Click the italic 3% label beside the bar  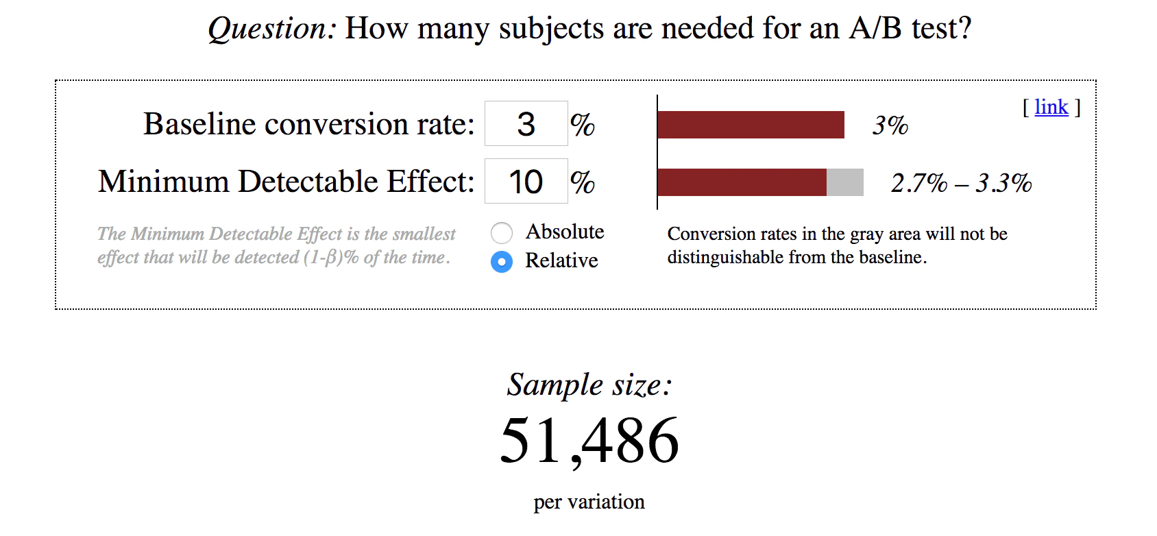click(x=890, y=125)
